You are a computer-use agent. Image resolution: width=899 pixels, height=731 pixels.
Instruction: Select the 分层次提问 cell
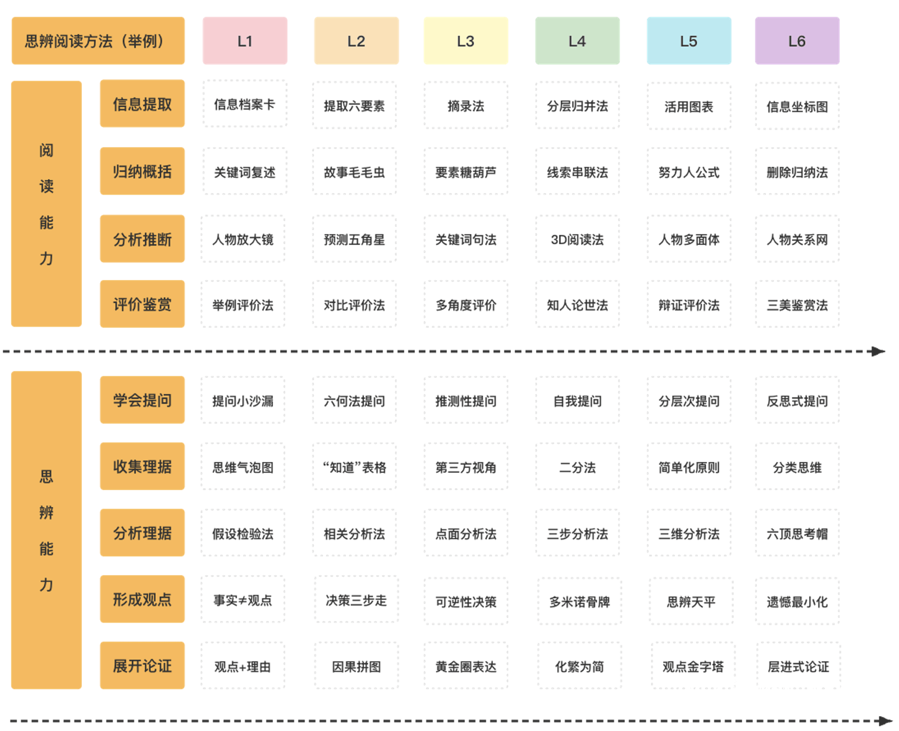tap(689, 401)
